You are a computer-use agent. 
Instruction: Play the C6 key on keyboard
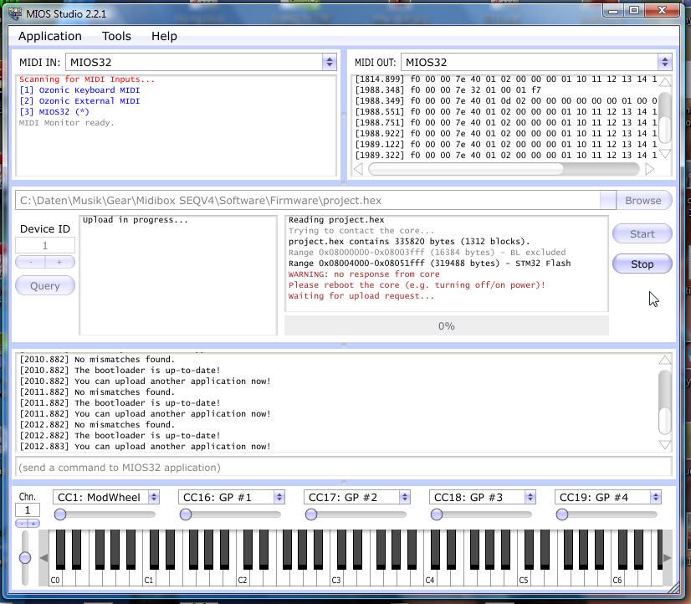[x=617, y=577]
